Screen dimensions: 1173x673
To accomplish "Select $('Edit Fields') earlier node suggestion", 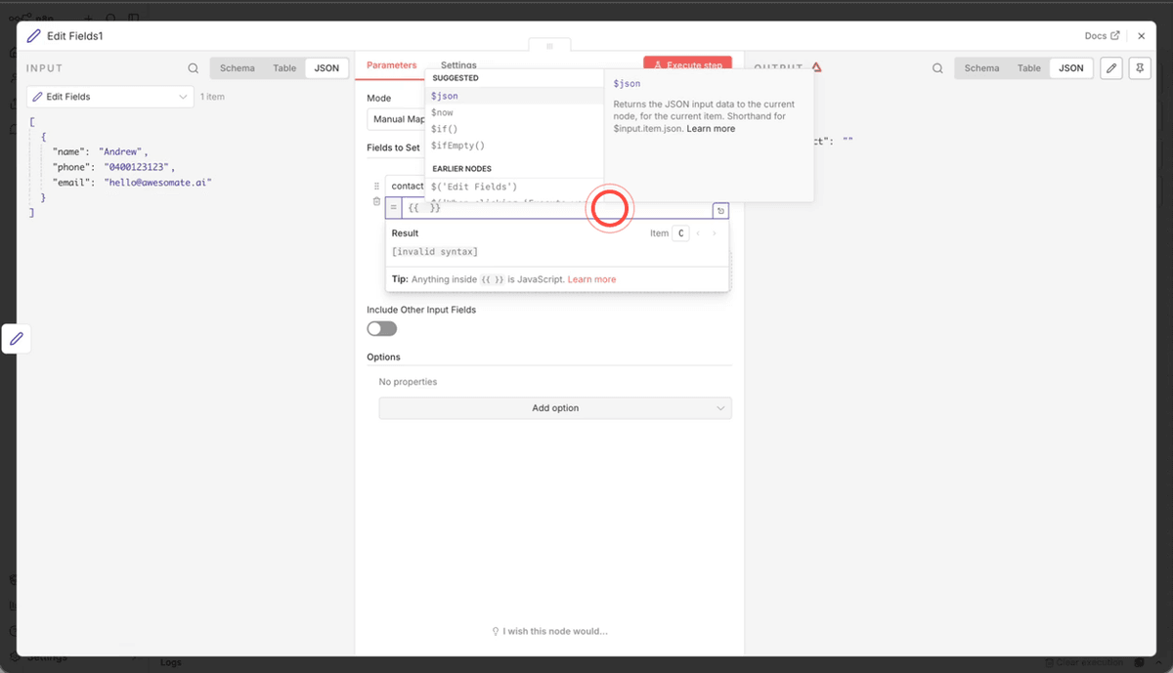I will point(514,186).
